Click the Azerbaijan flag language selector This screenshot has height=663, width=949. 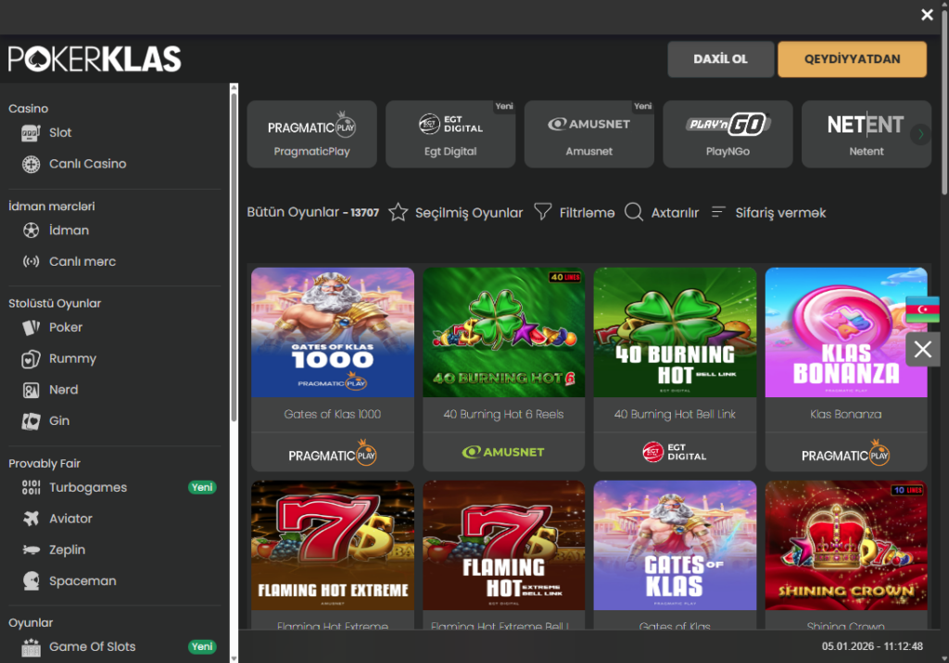[922, 309]
